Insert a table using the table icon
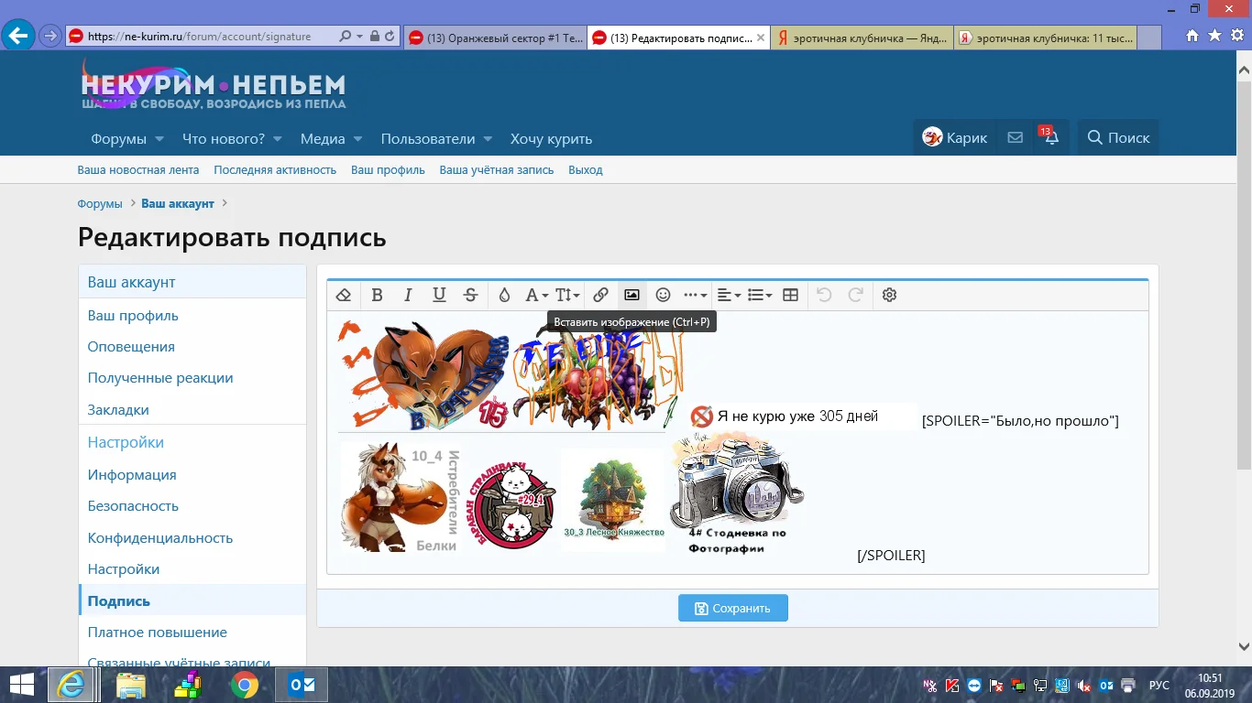 click(789, 295)
